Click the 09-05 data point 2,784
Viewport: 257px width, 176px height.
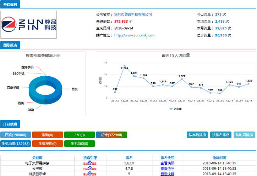(125, 66)
